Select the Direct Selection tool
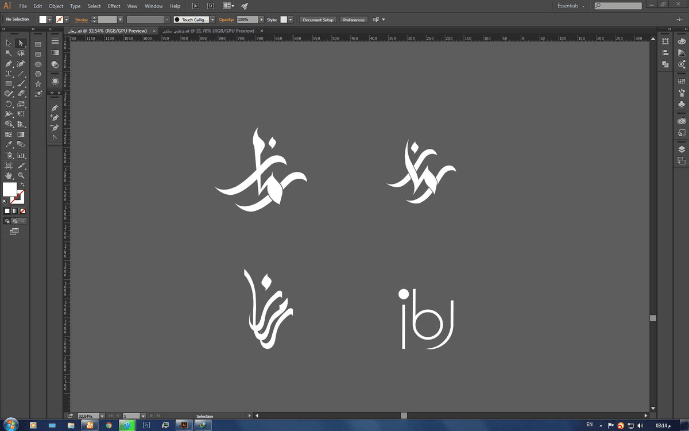Screen dimensions: 689x431 tap(21, 43)
